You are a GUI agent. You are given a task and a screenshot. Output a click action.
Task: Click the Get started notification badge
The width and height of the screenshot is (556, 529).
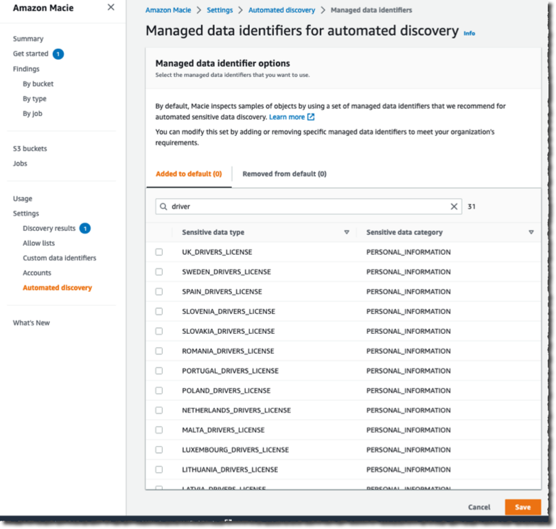pos(58,54)
